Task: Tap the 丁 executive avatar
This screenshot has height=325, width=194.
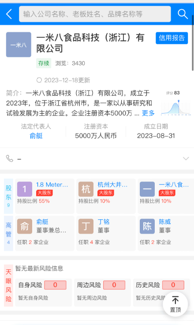Action: click(86, 226)
